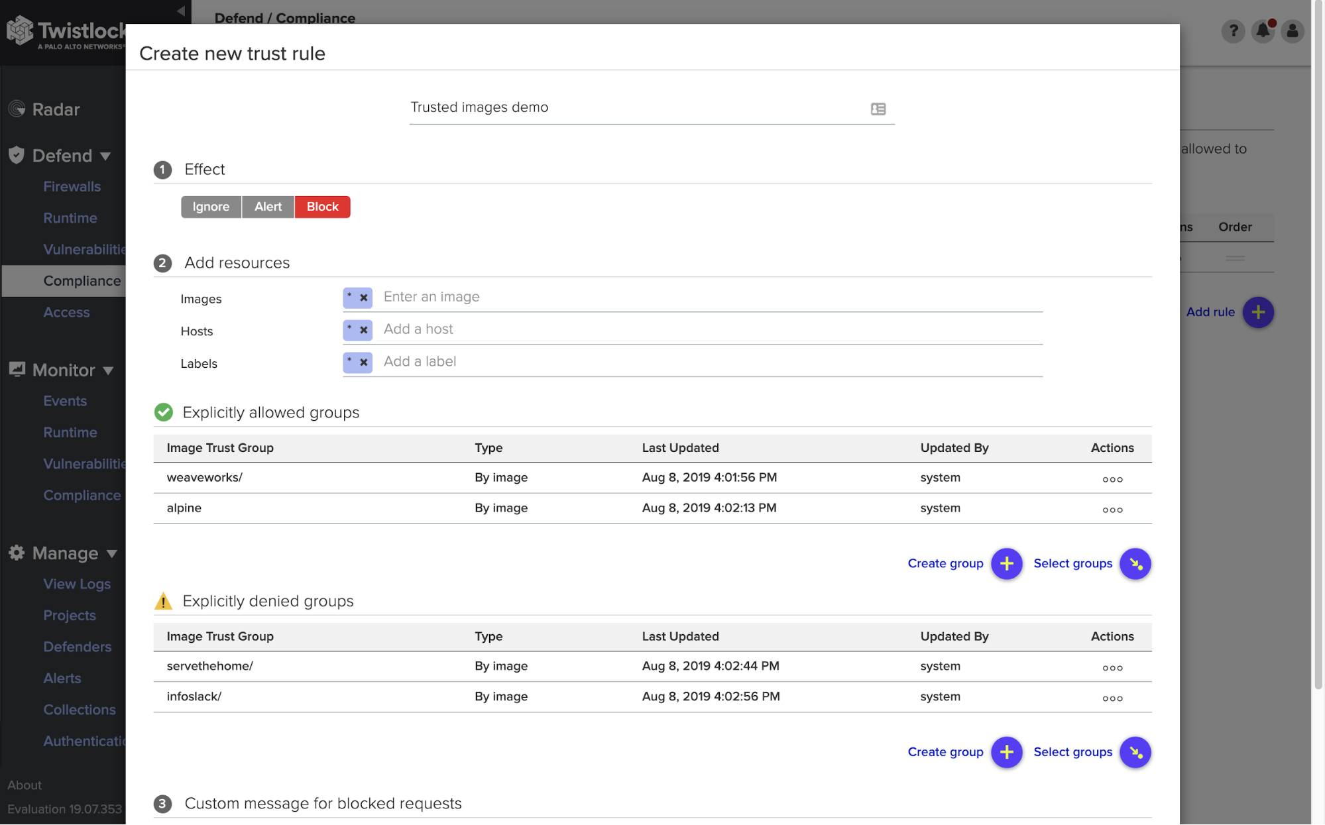Set effect to Block
The image size is (1325, 825).
tap(322, 207)
